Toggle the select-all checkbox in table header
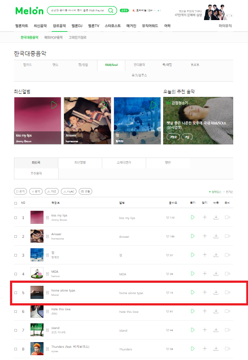The height and width of the screenshot is (360, 248). 16,203
